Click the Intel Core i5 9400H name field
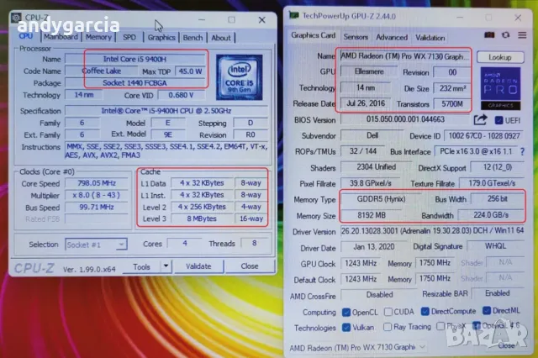The width and height of the screenshot is (538, 358). point(134,59)
